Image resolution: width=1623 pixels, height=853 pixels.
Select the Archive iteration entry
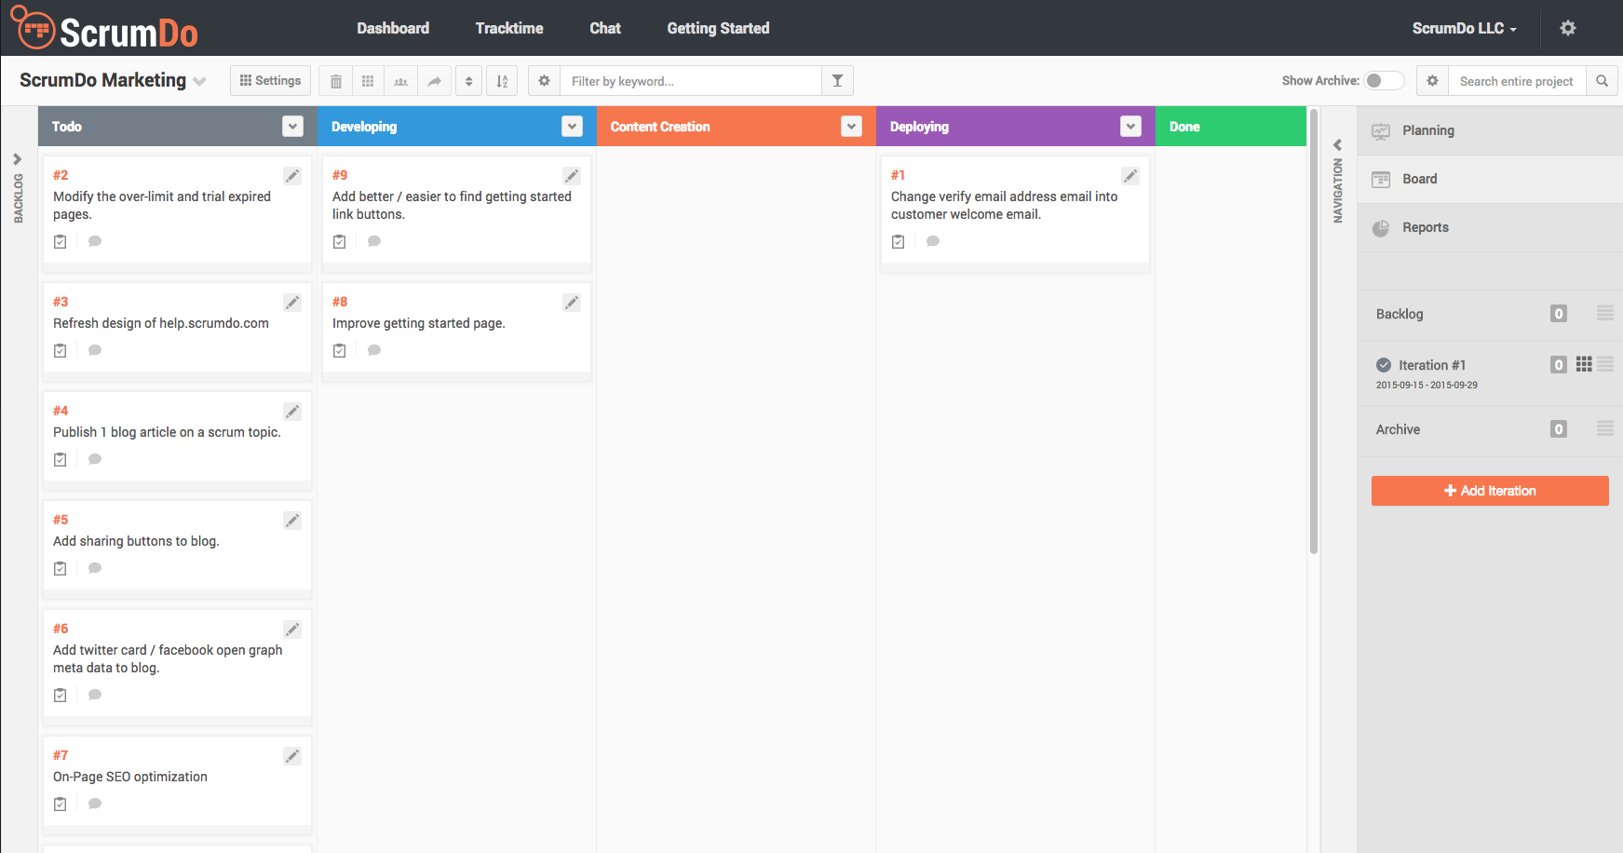(1398, 429)
